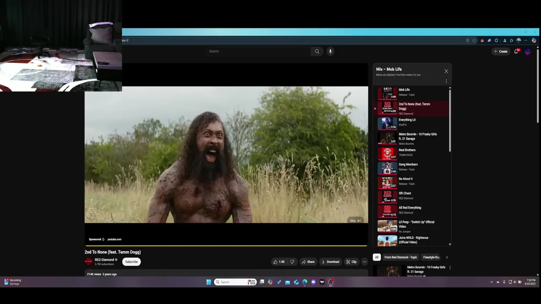Bookmark page with the star icon
The image size is (541, 304).
coord(474,41)
